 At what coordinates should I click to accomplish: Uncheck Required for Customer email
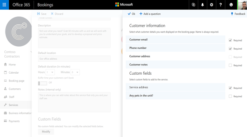tap(230, 40)
